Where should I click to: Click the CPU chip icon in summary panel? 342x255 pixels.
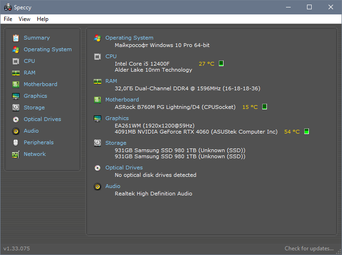(x=98, y=57)
